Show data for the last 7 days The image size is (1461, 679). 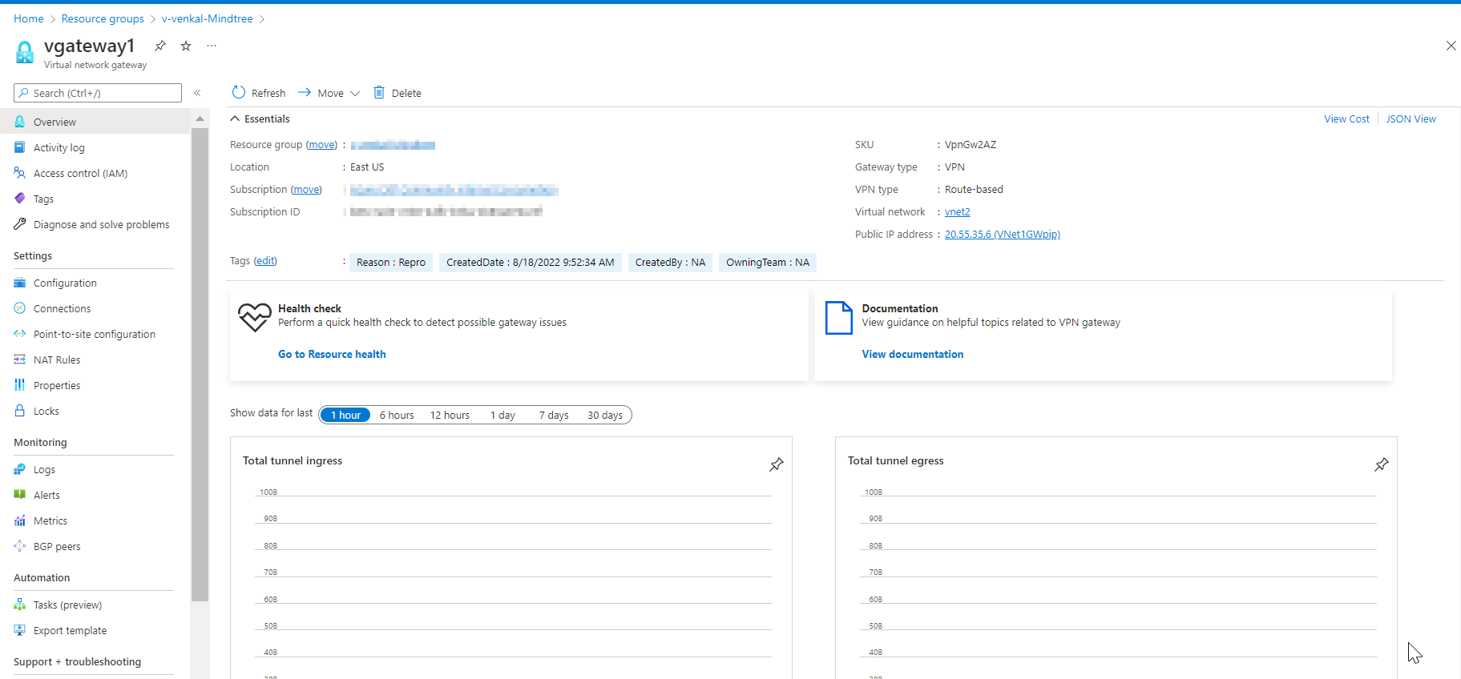554,415
